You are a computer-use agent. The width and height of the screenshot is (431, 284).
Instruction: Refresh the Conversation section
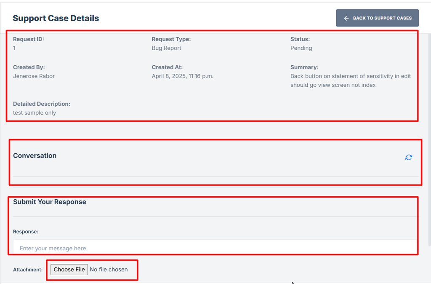coord(409,157)
